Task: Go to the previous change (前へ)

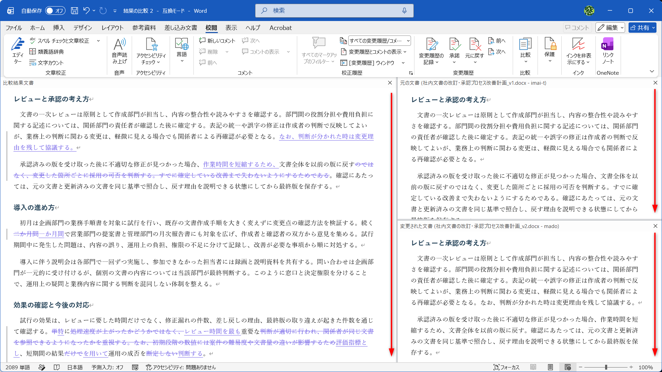Action: coord(497,41)
